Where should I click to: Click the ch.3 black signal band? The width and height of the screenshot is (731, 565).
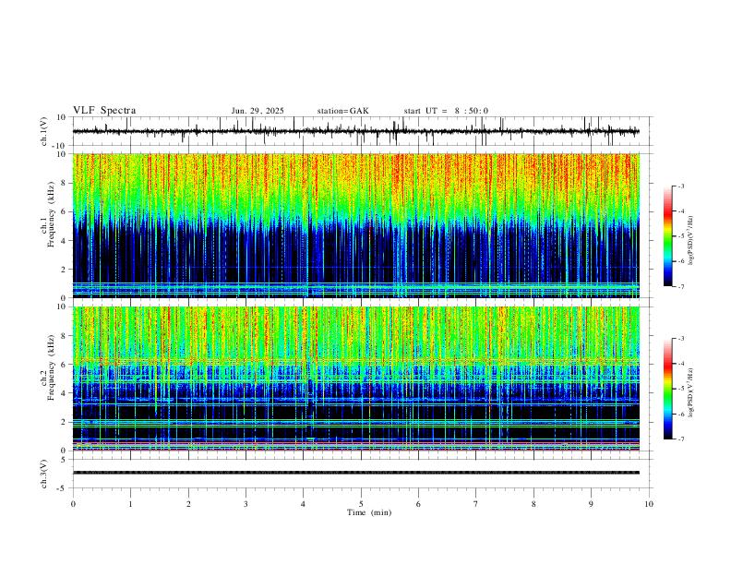(x=355, y=473)
